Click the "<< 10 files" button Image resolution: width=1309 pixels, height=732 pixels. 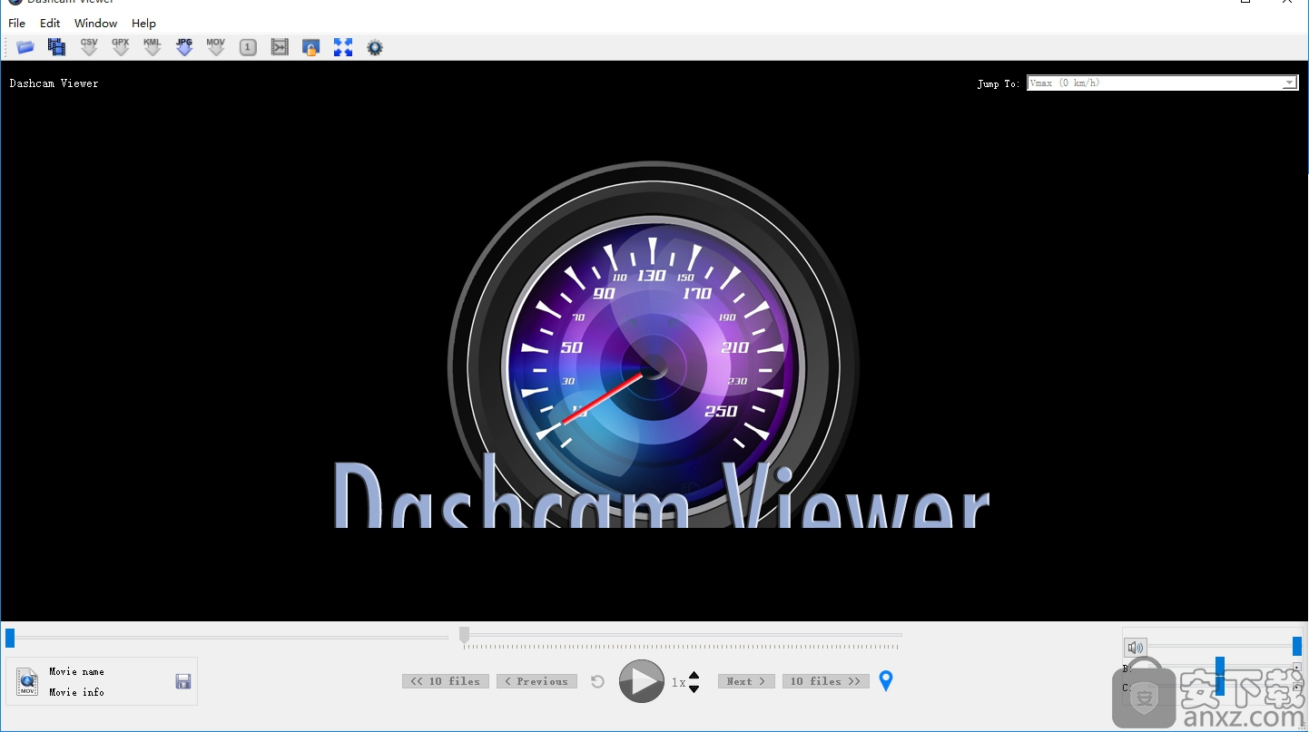[446, 681]
